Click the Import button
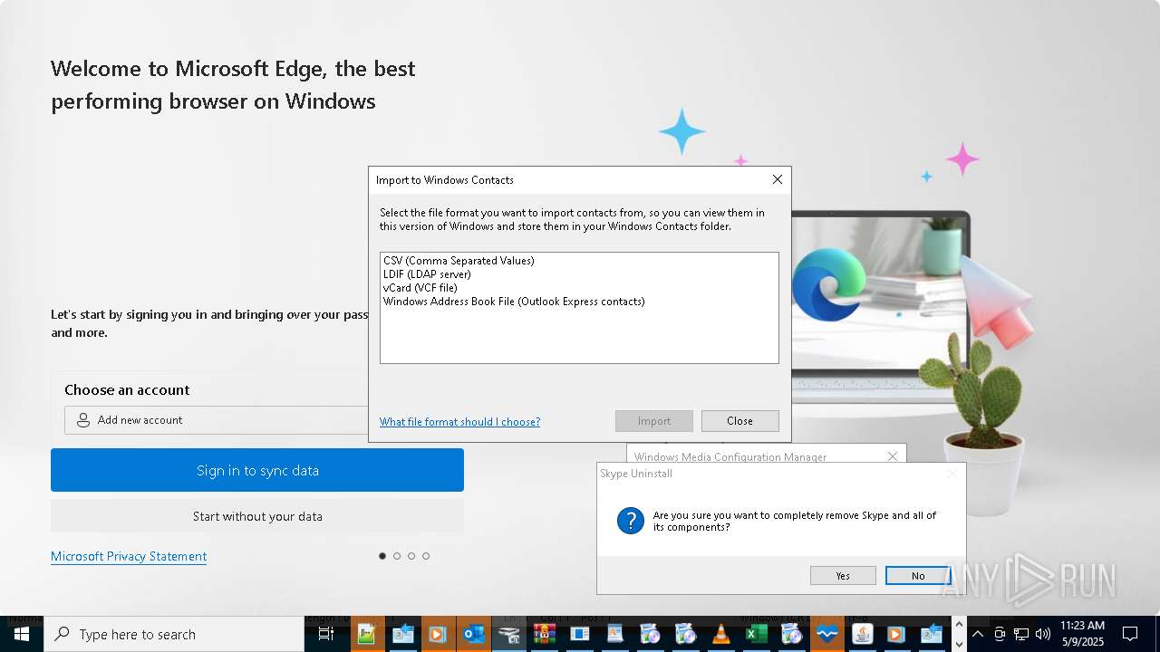This screenshot has height=652, width=1160. click(654, 421)
